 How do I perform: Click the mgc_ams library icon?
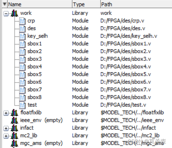click(x=14, y=143)
